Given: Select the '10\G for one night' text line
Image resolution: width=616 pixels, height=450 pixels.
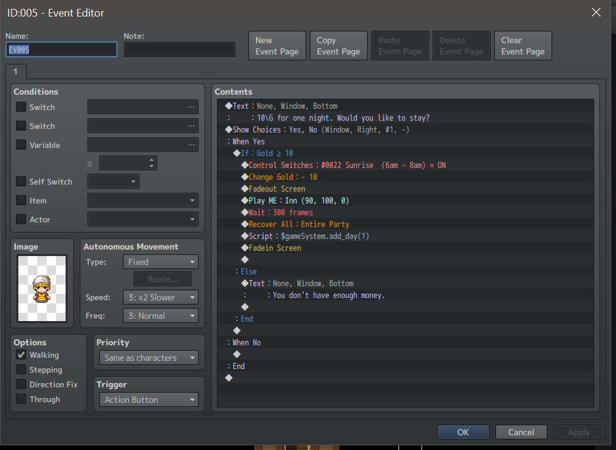Looking at the screenshot, I should point(406,118).
